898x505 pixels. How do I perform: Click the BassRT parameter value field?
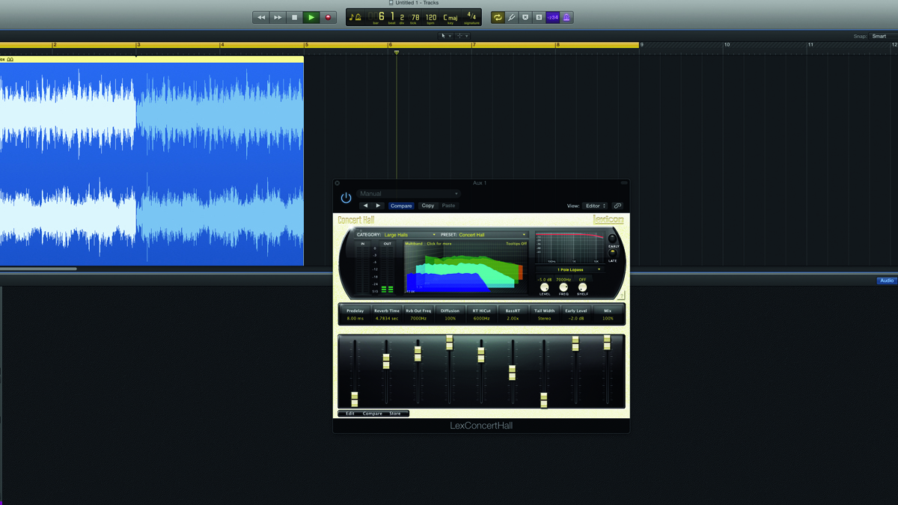click(513, 319)
